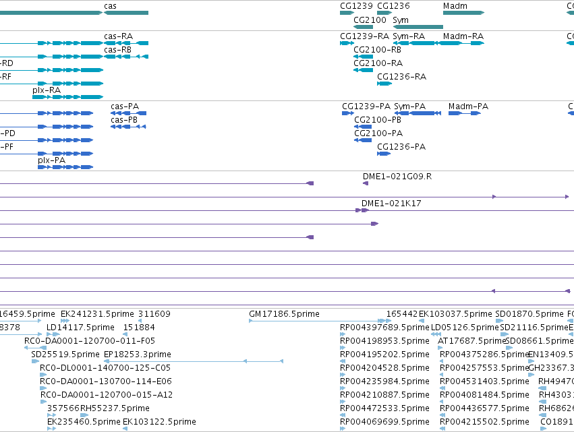Click the RP004375286.5prime EST label
The width and height of the screenshot is (574, 432).
pyautogui.click(x=484, y=354)
